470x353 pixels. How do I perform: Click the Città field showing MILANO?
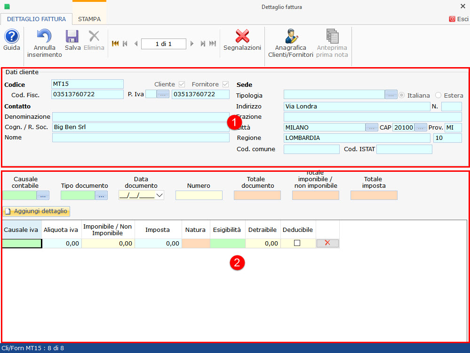click(325, 127)
